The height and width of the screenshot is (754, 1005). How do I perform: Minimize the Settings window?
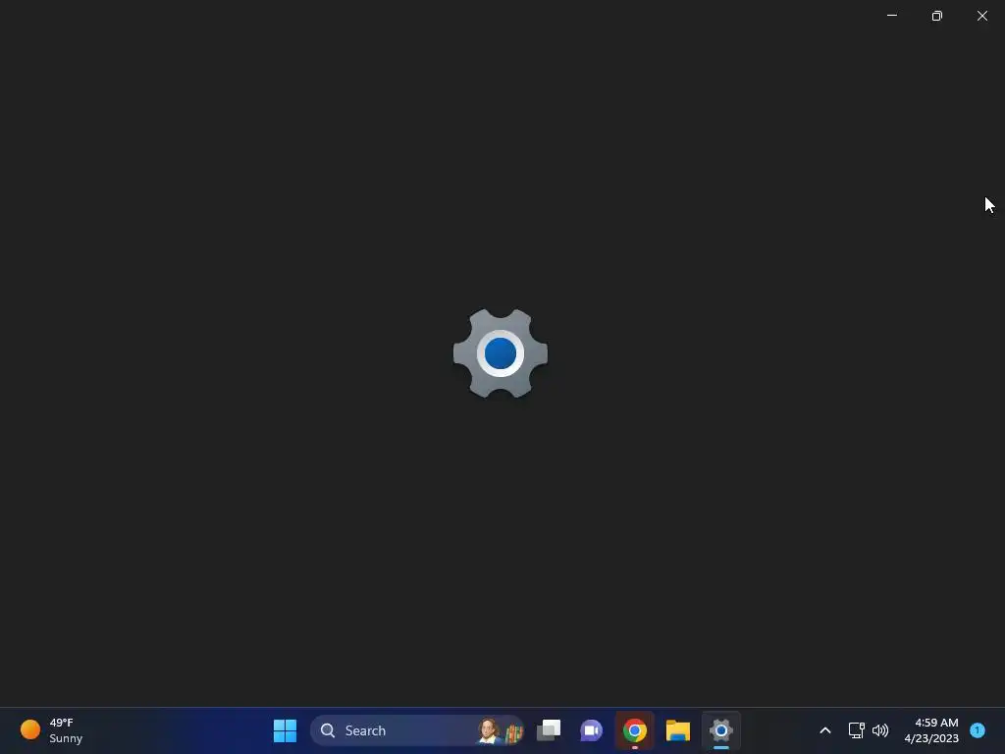pos(891,16)
